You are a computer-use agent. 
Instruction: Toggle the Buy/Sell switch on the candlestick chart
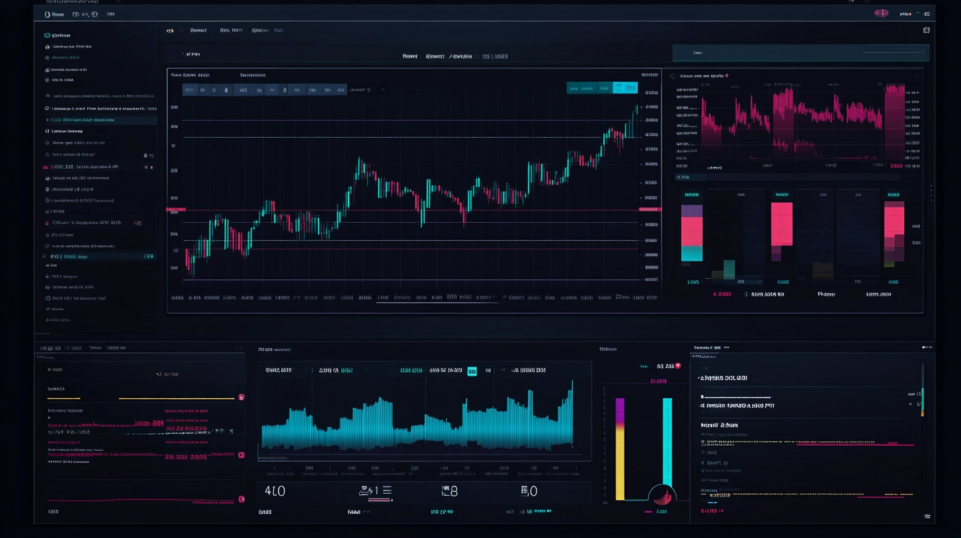(x=580, y=87)
